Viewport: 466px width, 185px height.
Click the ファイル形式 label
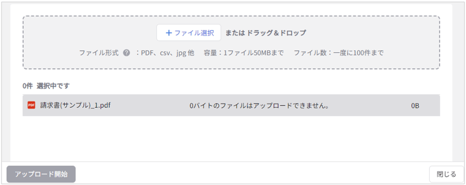pos(99,53)
